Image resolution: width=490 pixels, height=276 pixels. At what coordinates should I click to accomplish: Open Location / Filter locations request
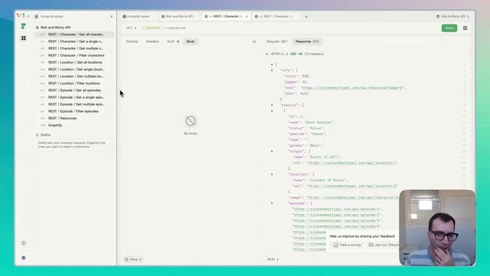click(x=74, y=84)
